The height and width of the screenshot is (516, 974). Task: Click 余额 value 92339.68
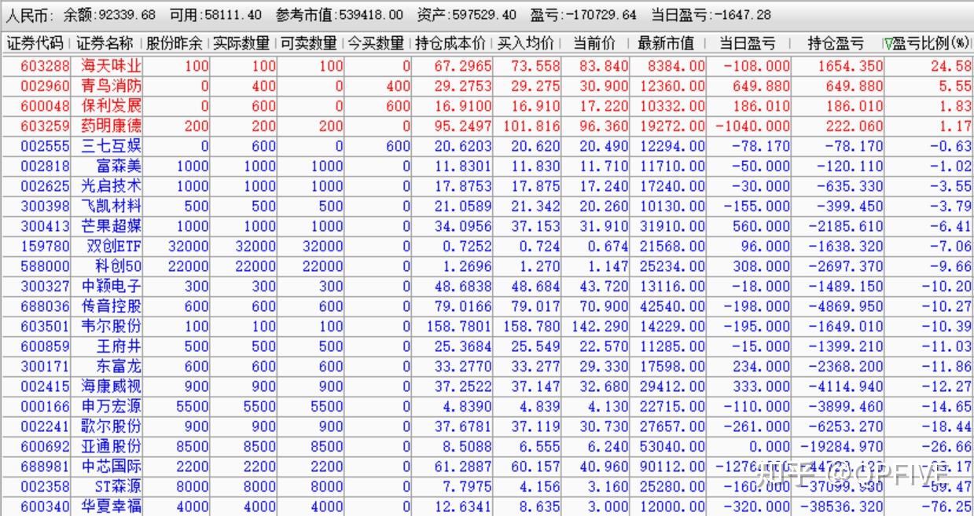tap(126, 15)
